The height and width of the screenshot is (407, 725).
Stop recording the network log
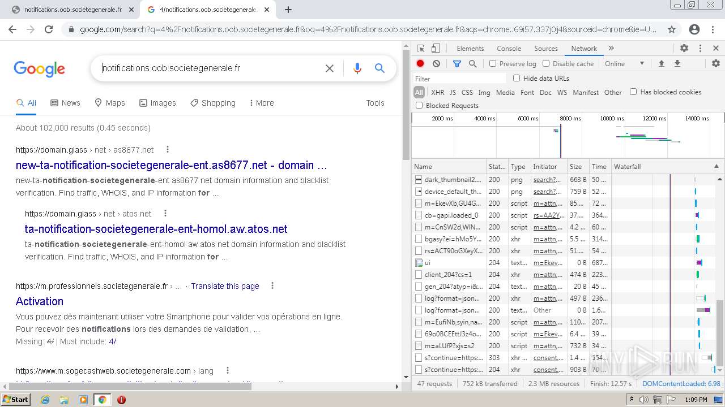tap(420, 63)
